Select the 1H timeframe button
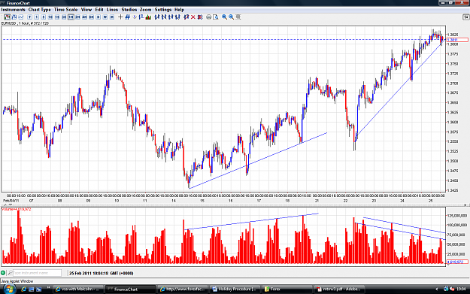 click(x=71, y=17)
